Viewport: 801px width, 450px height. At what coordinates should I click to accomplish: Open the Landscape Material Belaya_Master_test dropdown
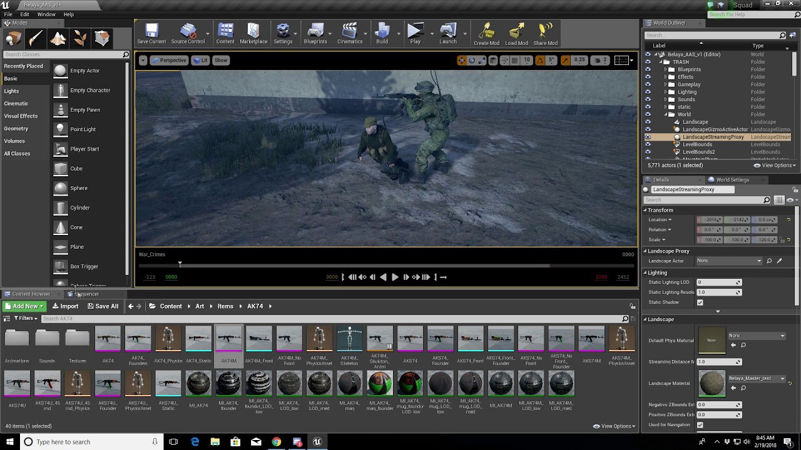tap(758, 379)
